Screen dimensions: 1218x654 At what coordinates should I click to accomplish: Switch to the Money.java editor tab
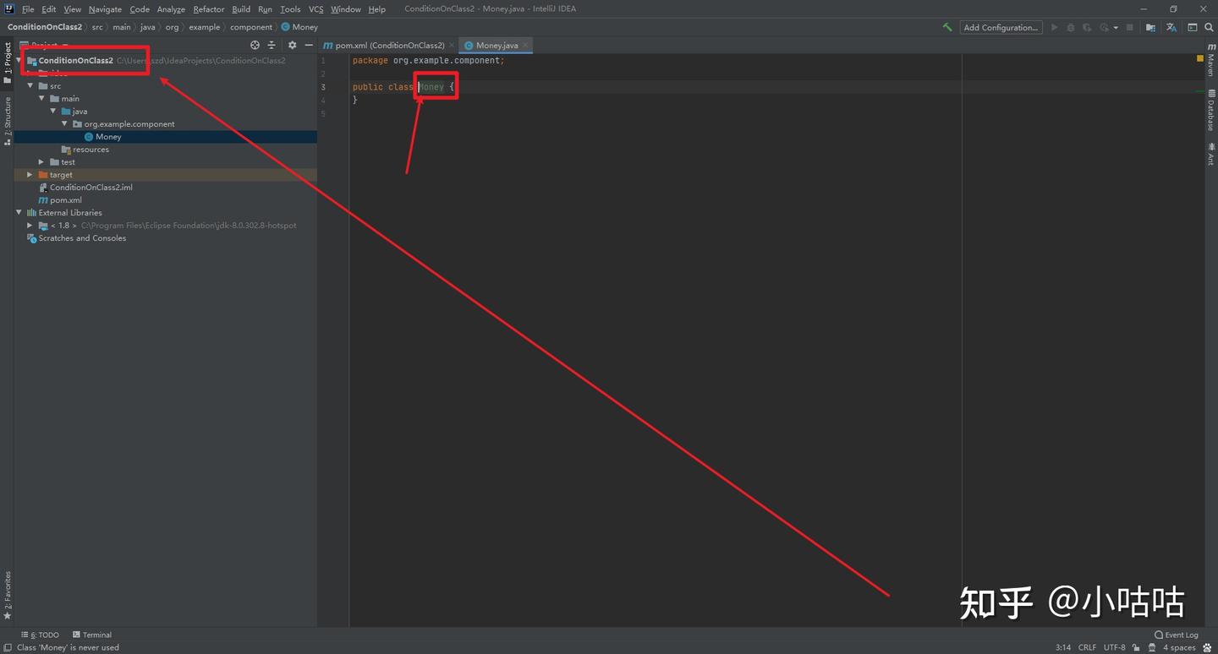[495, 45]
